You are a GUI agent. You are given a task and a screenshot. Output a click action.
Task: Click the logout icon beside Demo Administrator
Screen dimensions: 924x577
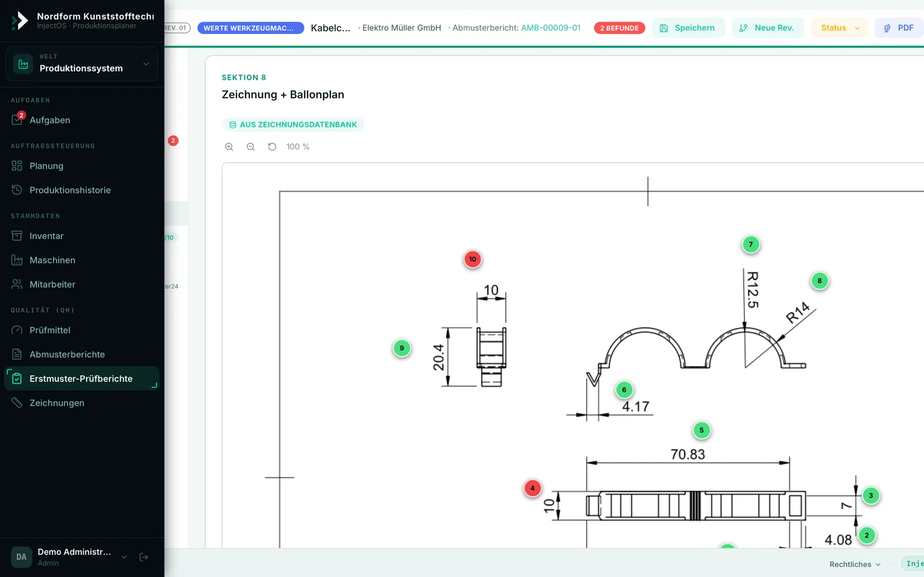coord(144,557)
